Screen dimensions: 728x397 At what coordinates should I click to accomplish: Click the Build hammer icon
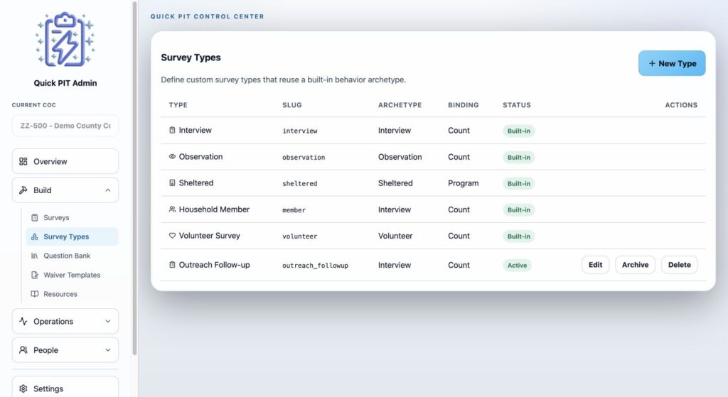click(23, 190)
